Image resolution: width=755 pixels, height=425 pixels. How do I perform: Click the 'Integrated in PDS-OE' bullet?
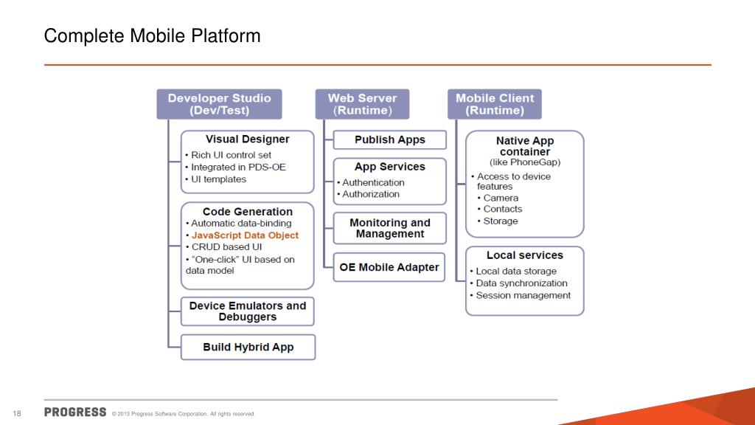click(x=235, y=167)
